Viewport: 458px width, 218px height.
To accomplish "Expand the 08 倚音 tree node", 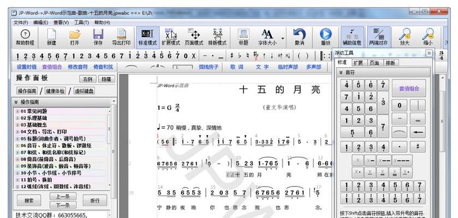I will click(17, 159).
